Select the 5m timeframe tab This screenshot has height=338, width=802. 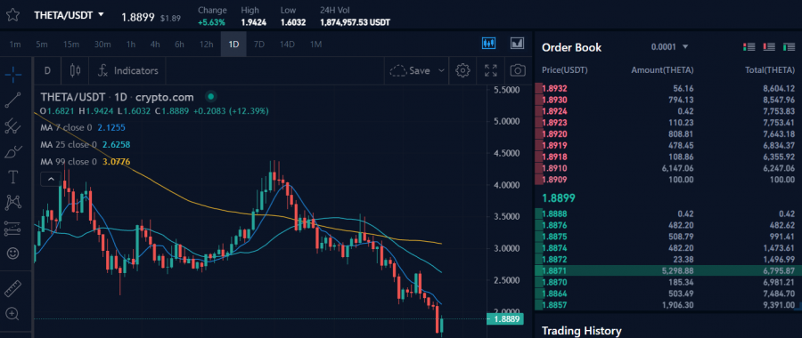point(41,44)
